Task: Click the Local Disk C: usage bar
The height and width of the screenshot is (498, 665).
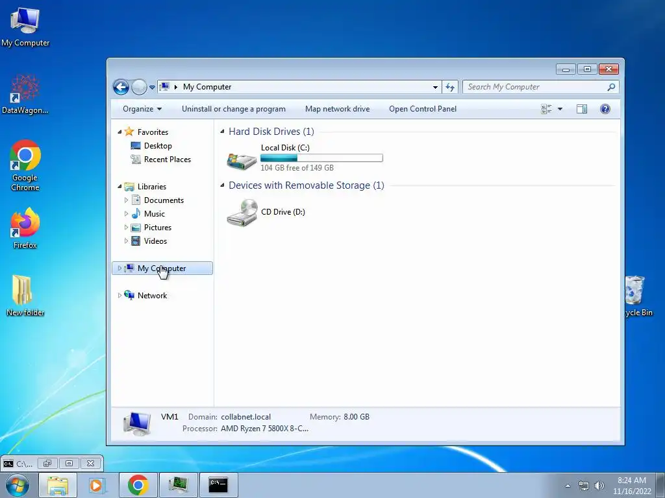Action: 321,158
